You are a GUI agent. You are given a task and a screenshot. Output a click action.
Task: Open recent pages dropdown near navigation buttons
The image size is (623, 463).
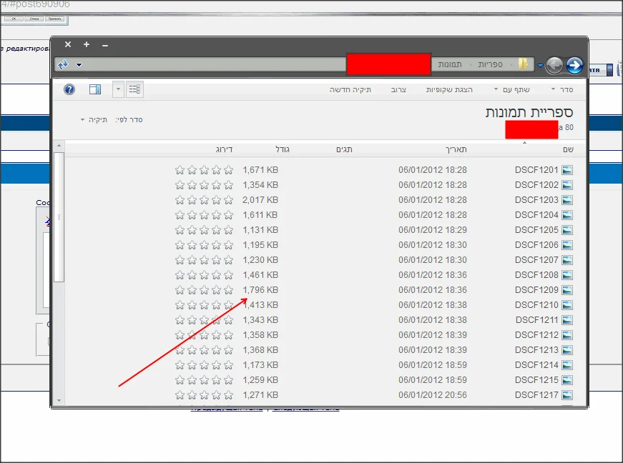pyautogui.click(x=540, y=66)
